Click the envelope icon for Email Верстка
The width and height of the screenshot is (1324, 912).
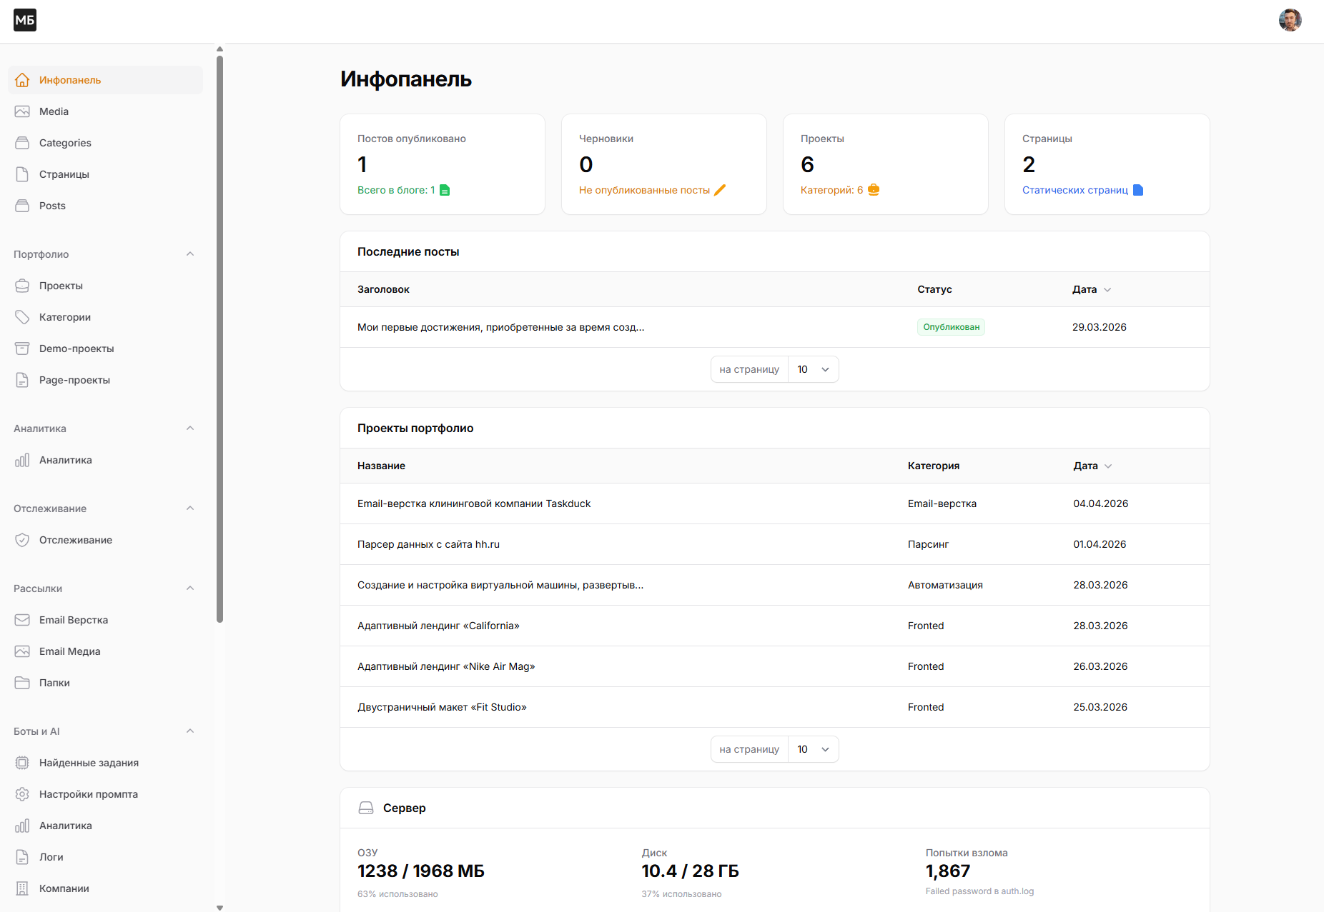22,620
